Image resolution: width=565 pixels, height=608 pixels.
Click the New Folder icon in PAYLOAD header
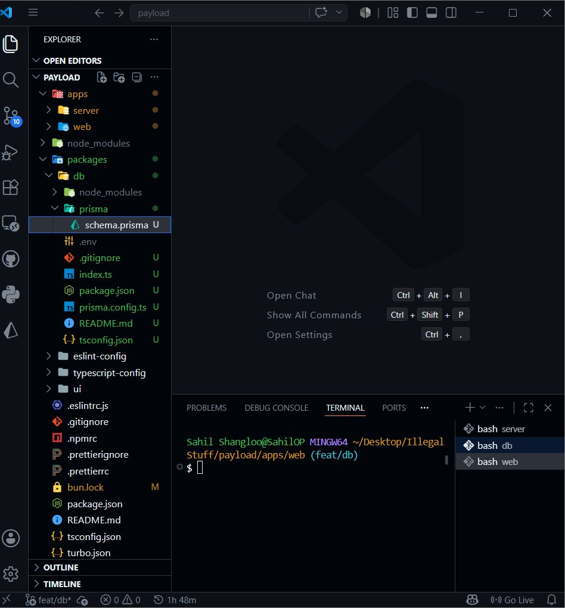(119, 77)
